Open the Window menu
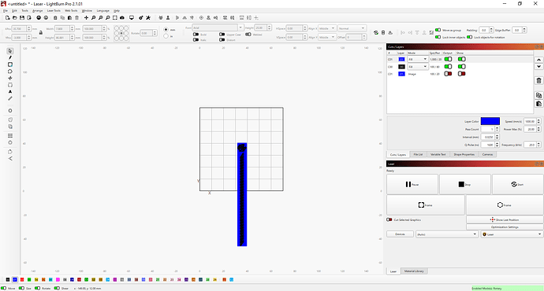The image size is (544, 291). coord(87,11)
